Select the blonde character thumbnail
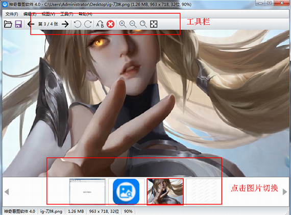This screenshot has width=291, height=215. 165,192
